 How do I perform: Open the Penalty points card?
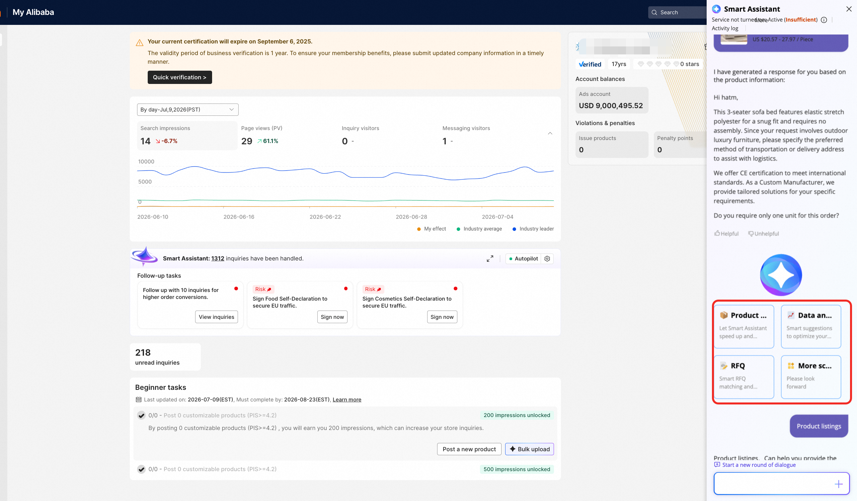click(x=680, y=144)
